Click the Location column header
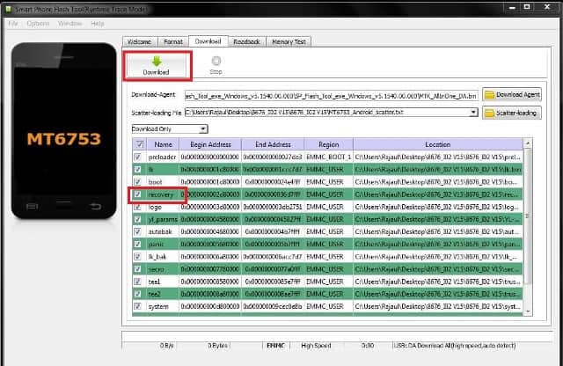 click(x=438, y=144)
